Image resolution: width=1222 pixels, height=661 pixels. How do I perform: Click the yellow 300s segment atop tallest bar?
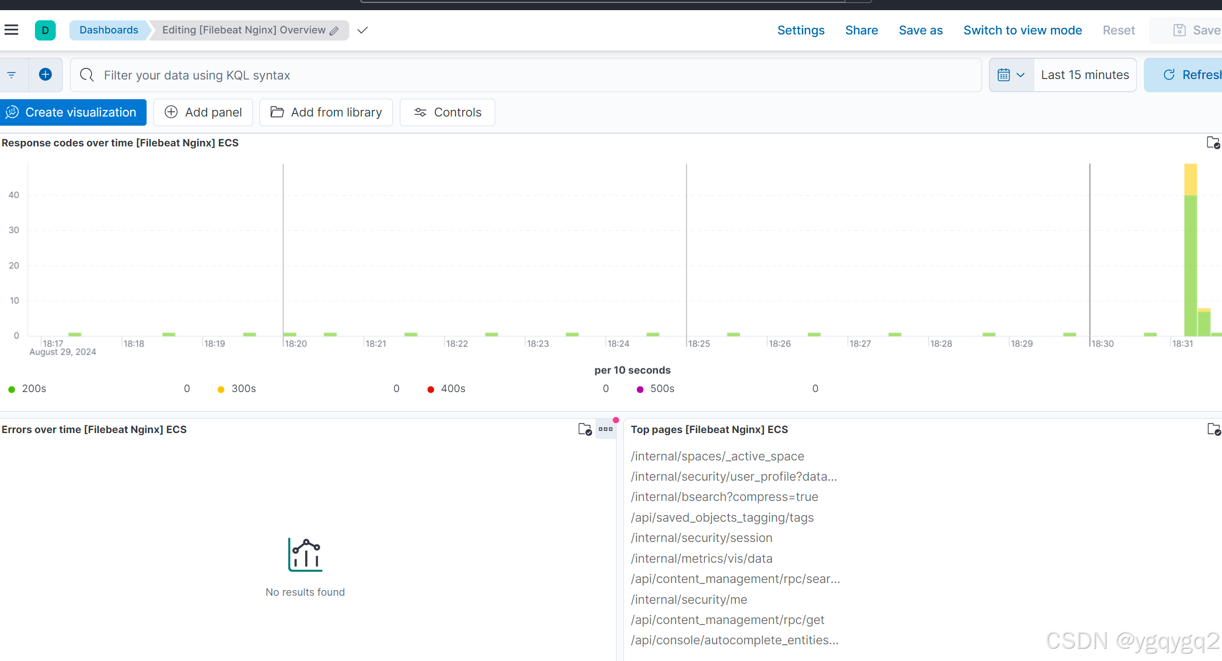1191,179
